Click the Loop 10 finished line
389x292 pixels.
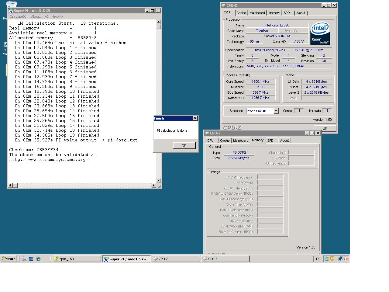[57, 91]
